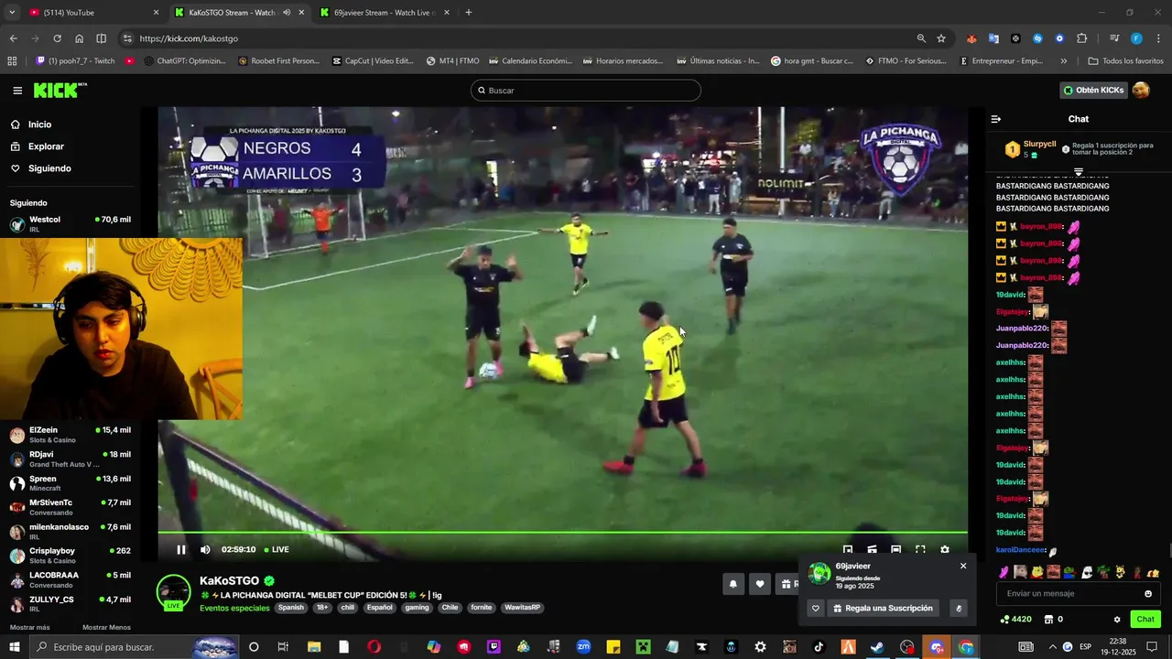Open Explorar in sidebar
1172x659 pixels.
(46, 146)
